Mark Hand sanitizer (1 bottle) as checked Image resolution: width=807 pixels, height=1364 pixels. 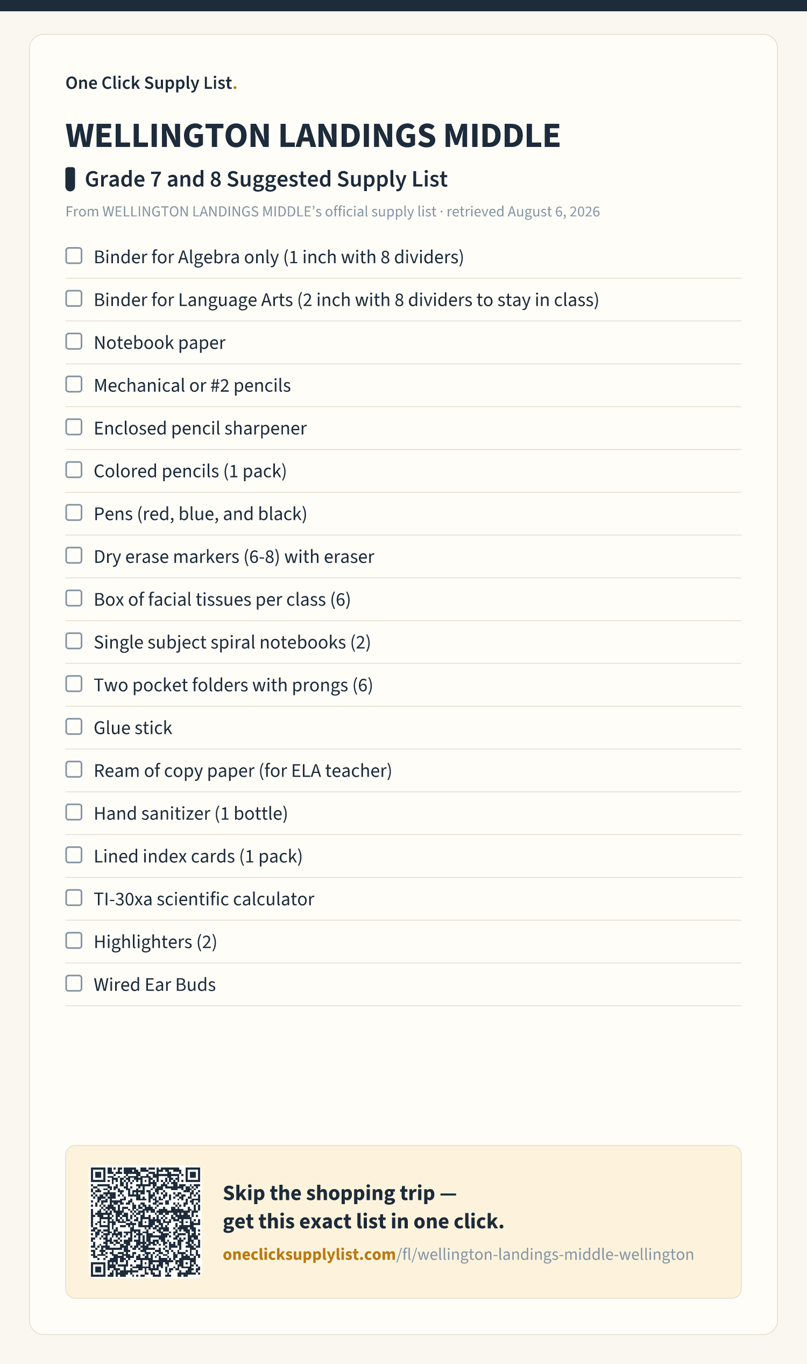74,812
